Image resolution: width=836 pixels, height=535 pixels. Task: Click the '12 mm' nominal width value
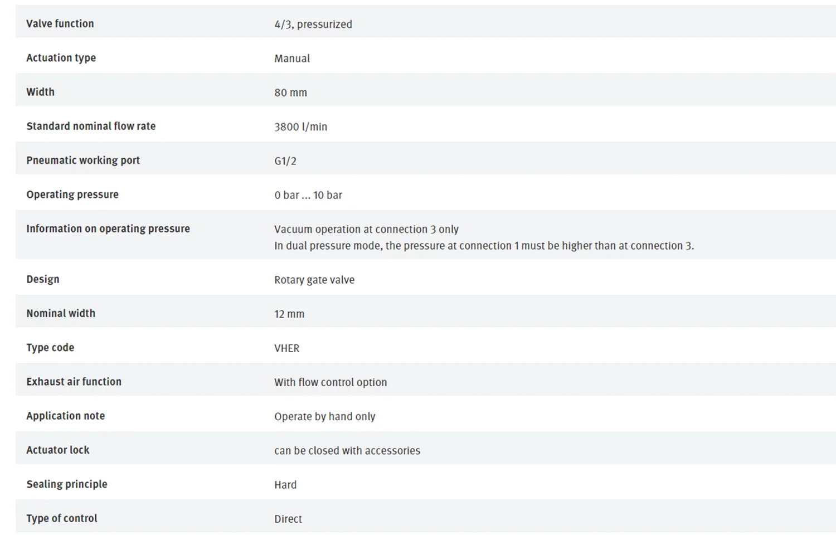click(289, 314)
